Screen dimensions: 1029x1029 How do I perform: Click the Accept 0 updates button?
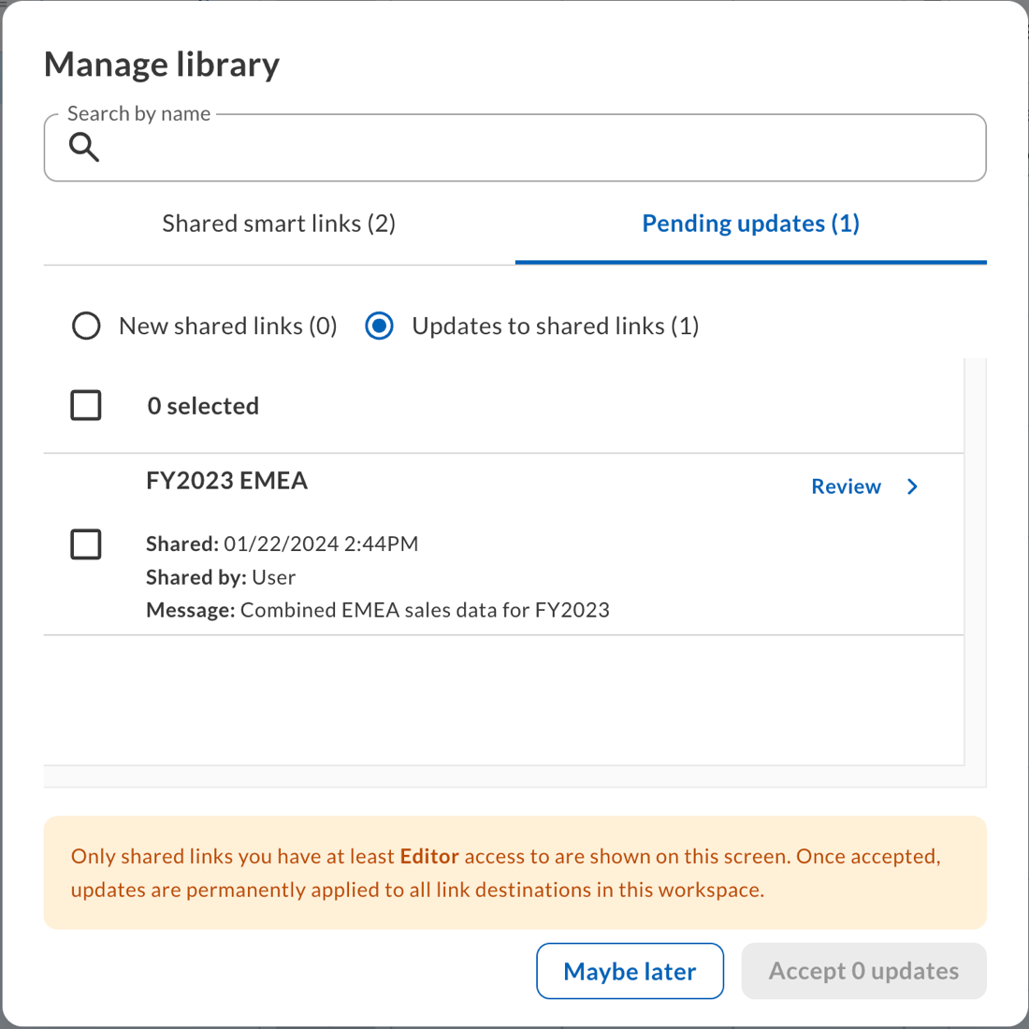pos(862,971)
